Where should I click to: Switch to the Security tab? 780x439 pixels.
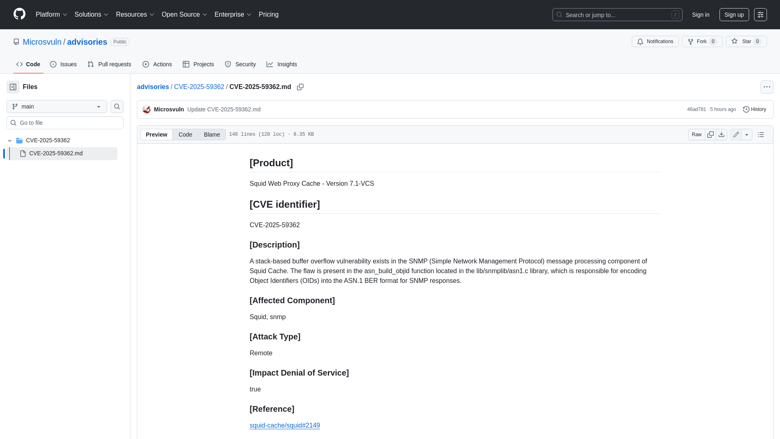pyautogui.click(x=240, y=64)
